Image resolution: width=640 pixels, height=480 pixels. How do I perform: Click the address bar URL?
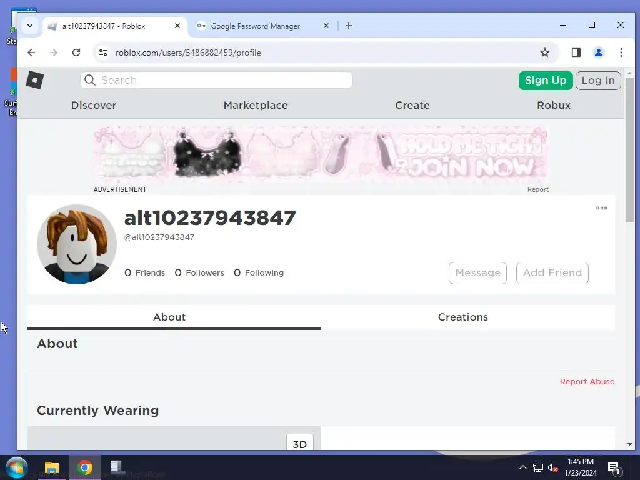(x=188, y=52)
